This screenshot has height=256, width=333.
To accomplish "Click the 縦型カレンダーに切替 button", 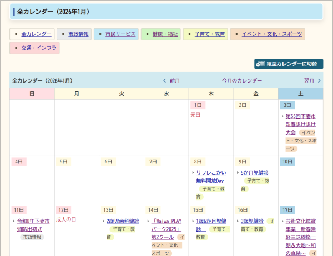I will (x=289, y=64).
